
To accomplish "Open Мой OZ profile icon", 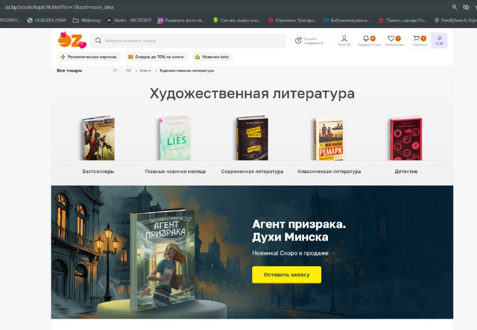I will 344,38.
